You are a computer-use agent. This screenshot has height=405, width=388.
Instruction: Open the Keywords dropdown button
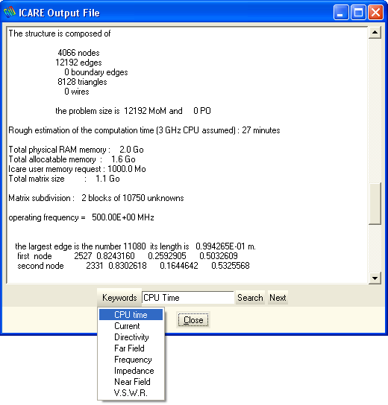pyautogui.click(x=119, y=297)
